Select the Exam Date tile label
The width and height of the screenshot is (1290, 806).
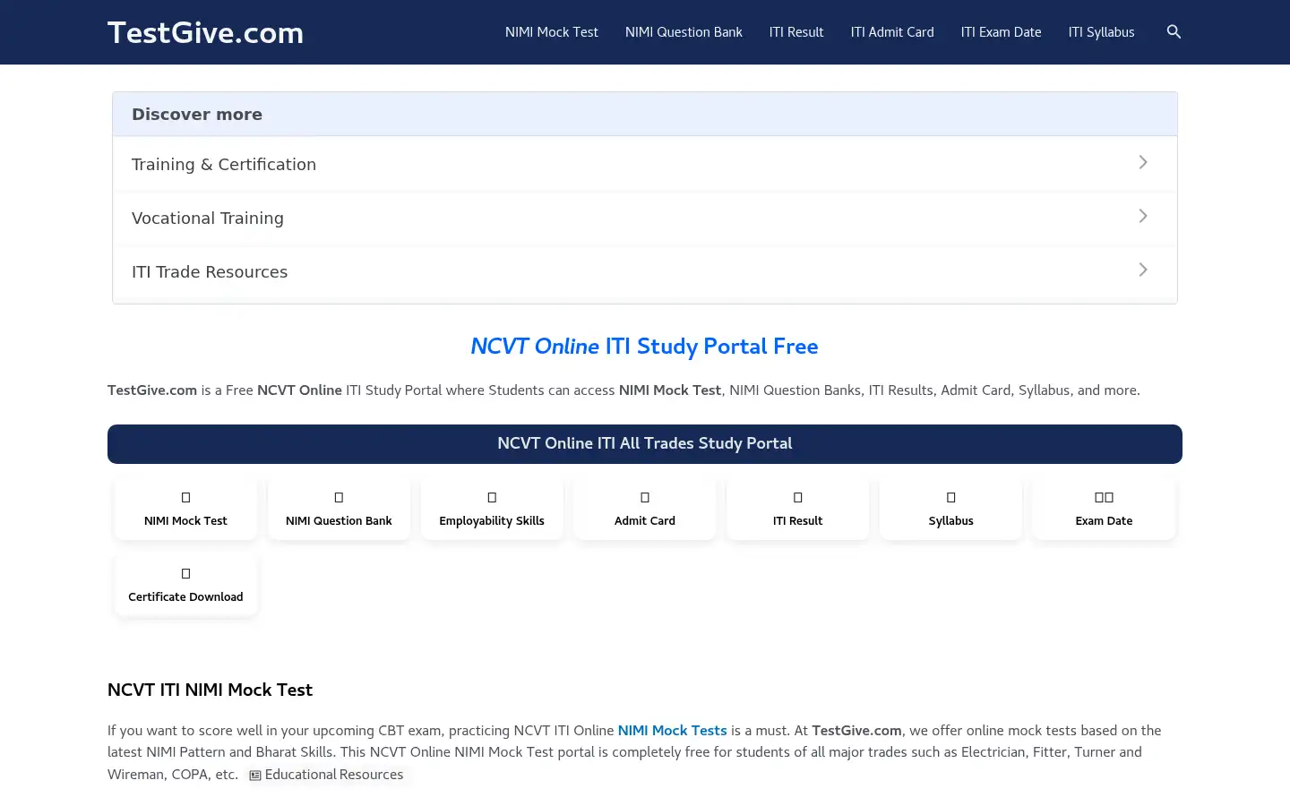[x=1104, y=521]
